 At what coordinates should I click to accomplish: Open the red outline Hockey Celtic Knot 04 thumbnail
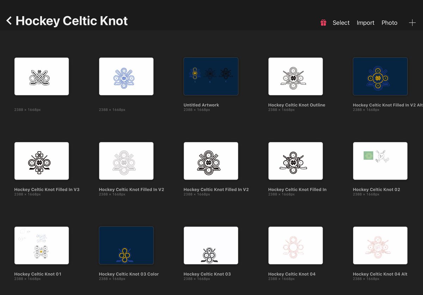point(295,245)
